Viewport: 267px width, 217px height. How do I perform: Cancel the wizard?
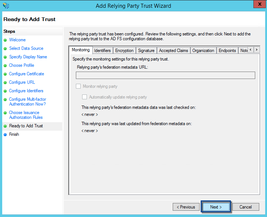coord(246,207)
